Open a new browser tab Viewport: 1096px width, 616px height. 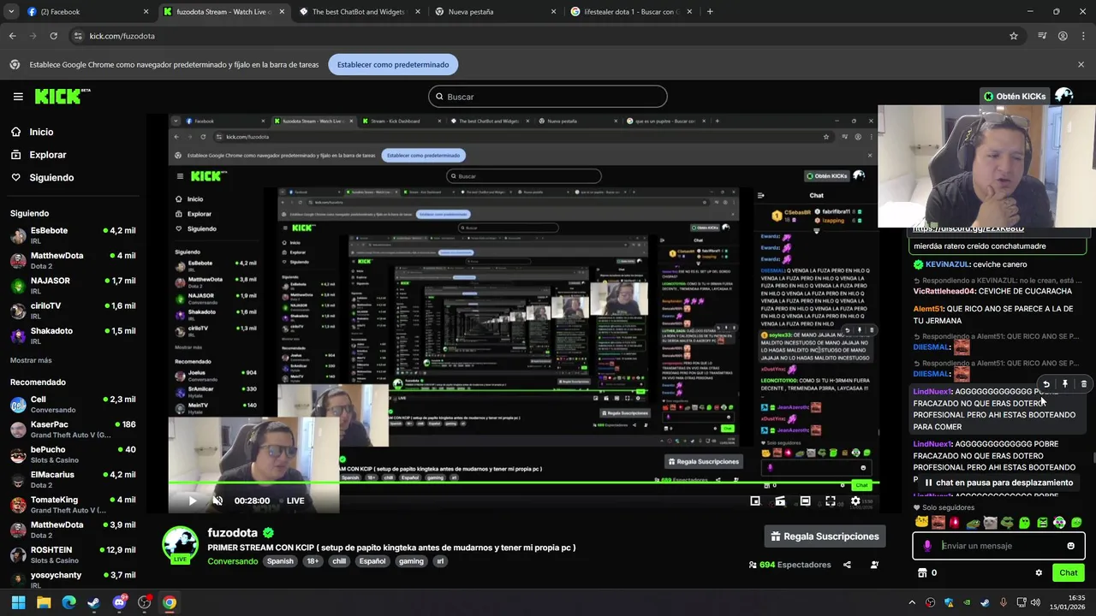pyautogui.click(x=710, y=12)
